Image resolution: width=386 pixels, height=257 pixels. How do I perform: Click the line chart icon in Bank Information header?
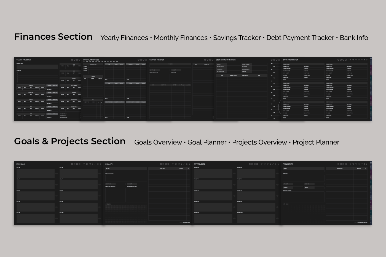coord(361,60)
